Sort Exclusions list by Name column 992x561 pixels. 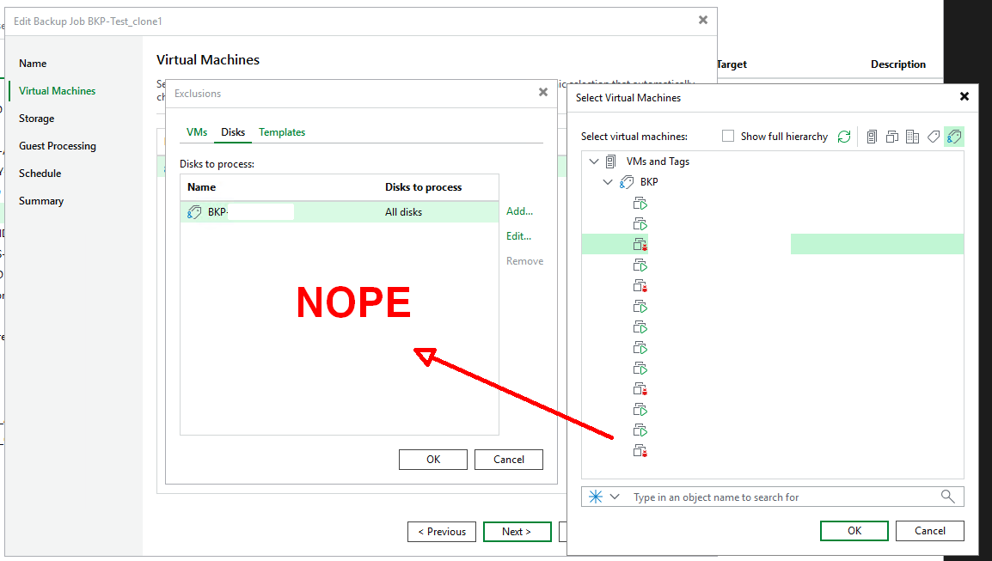[x=202, y=187]
